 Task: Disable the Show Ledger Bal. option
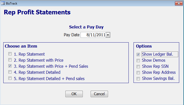138,54
